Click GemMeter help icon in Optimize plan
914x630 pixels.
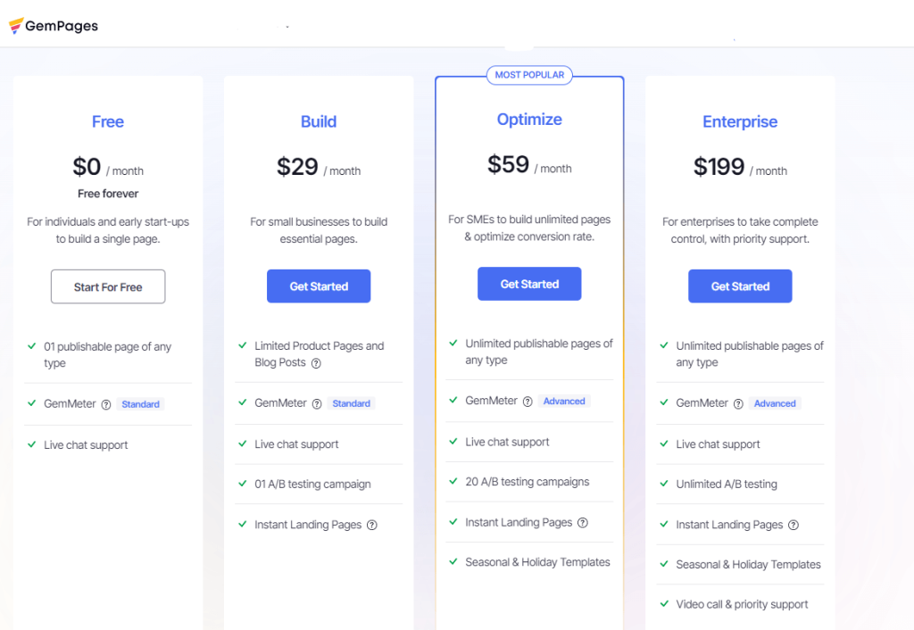click(x=528, y=402)
